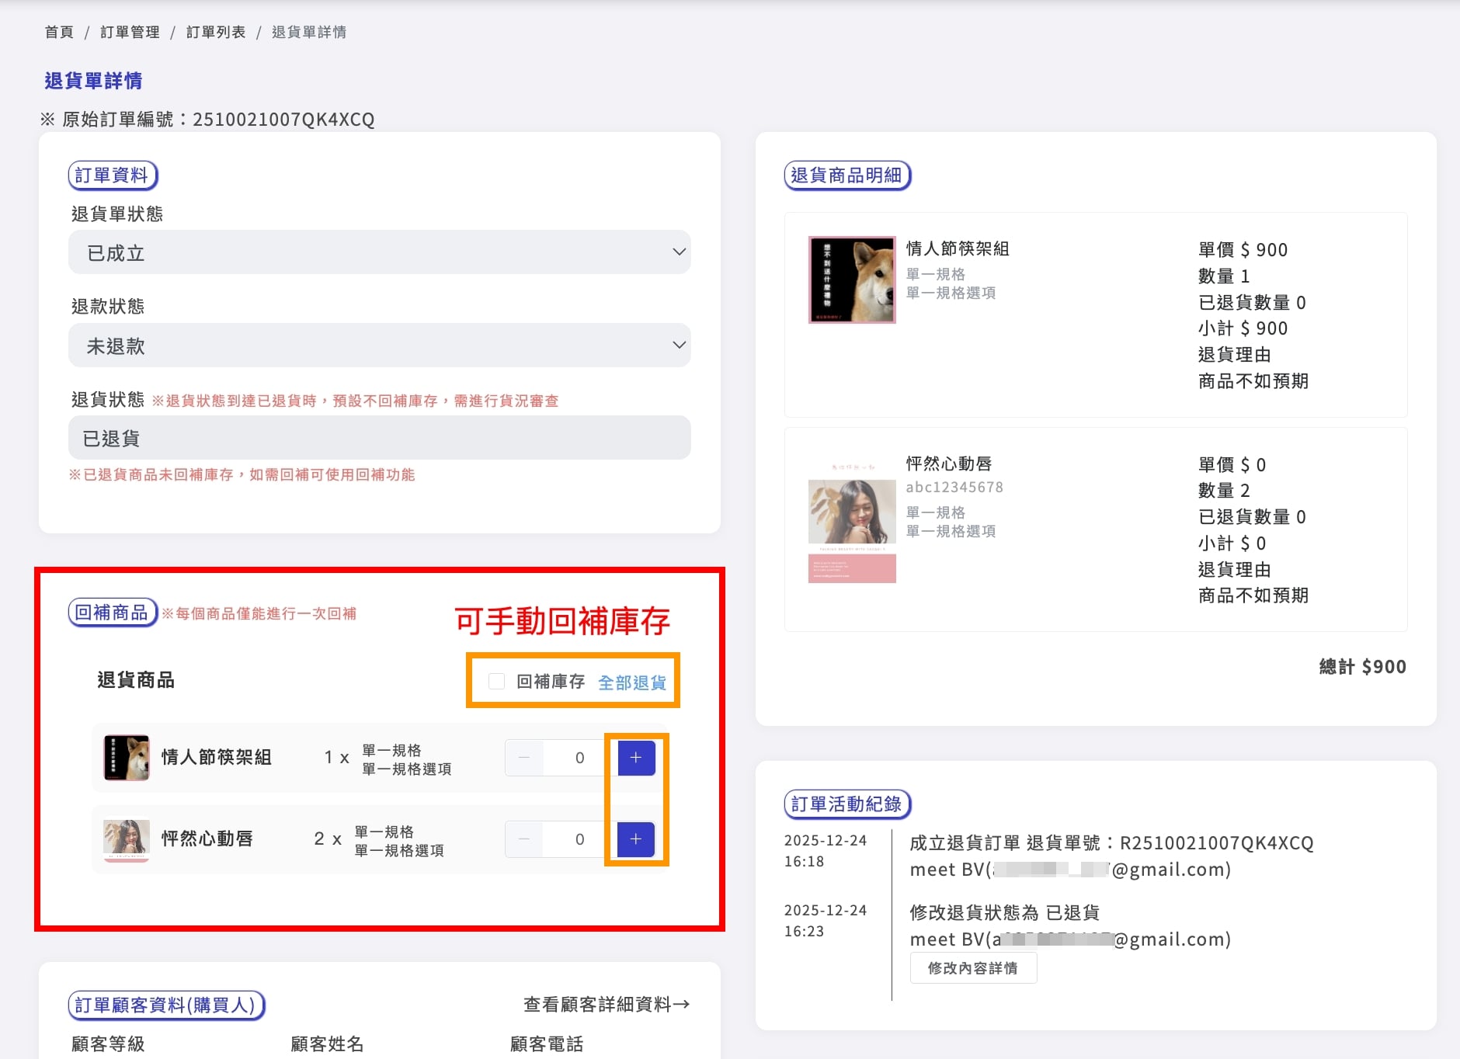Click the 已退貨 return status field
1460x1059 pixels.
(380, 438)
